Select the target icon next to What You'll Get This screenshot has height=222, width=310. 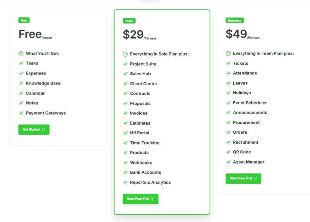tap(21, 54)
